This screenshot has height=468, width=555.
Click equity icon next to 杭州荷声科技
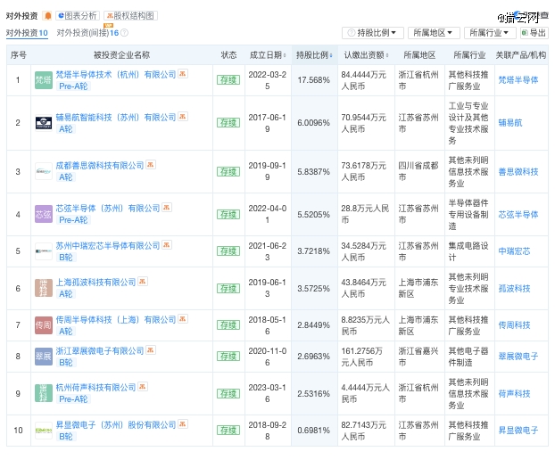click(143, 387)
